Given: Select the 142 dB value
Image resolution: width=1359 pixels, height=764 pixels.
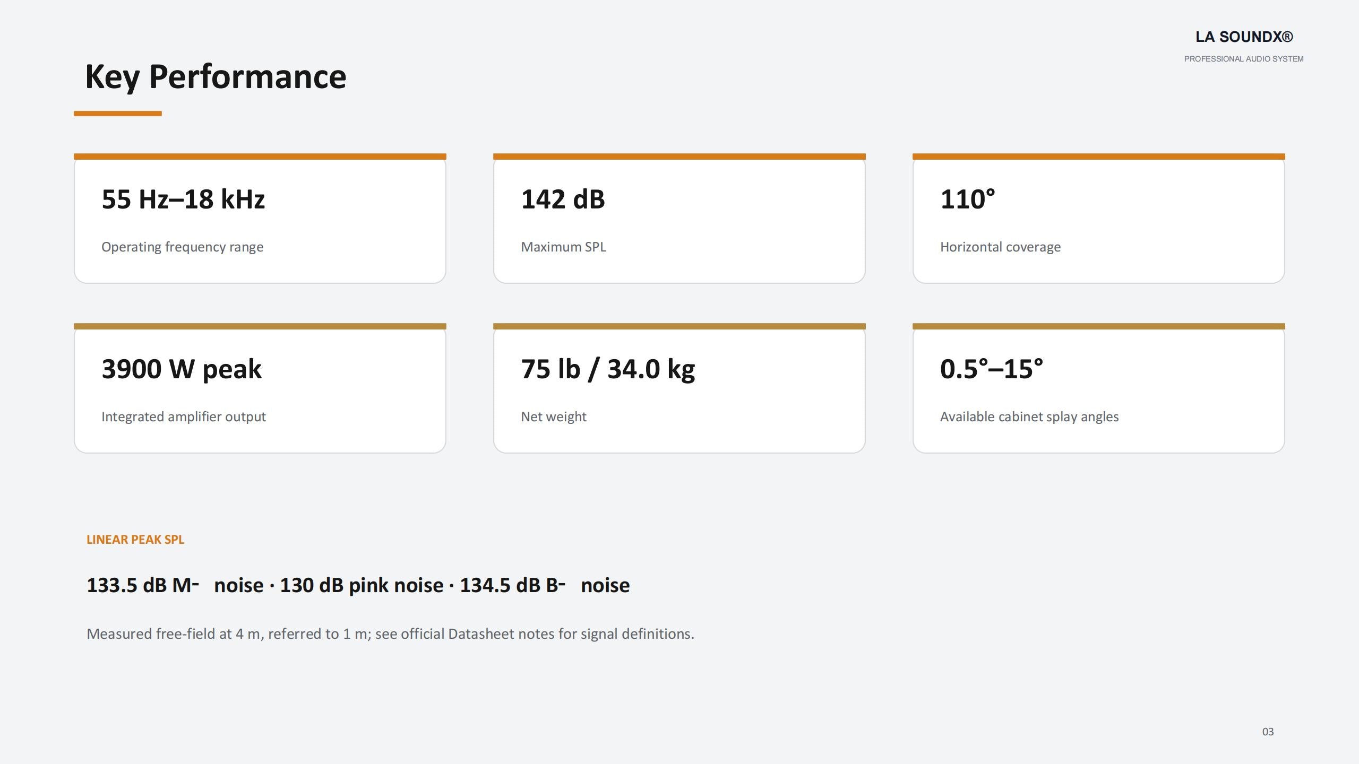Looking at the screenshot, I should [x=563, y=199].
